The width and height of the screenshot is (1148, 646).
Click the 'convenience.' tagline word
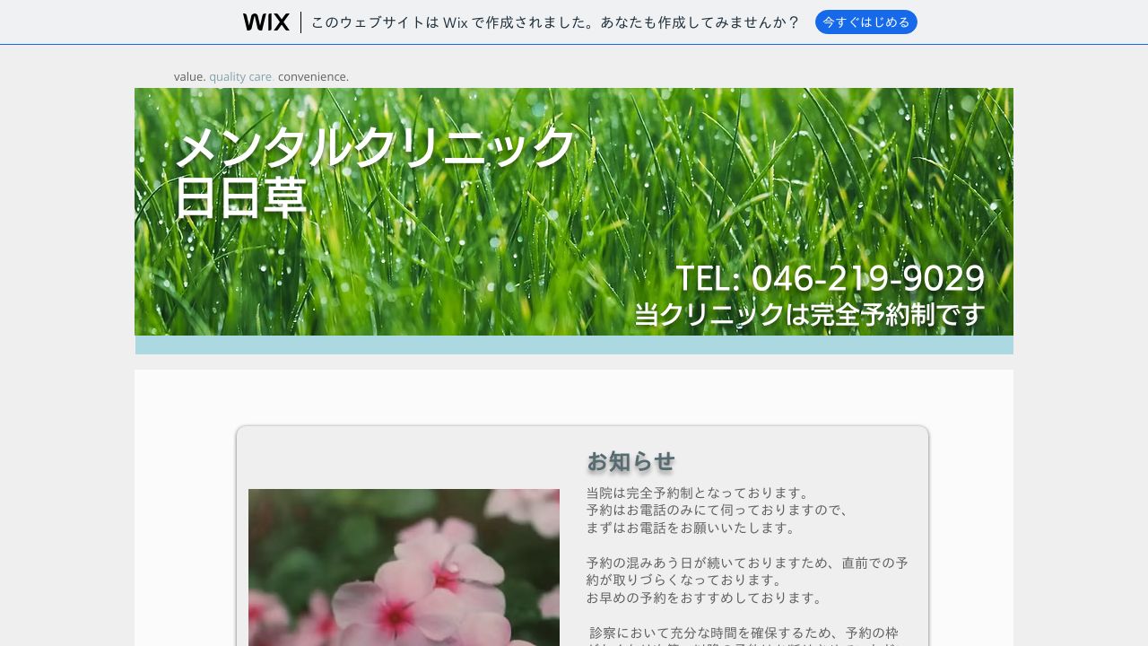click(x=313, y=77)
